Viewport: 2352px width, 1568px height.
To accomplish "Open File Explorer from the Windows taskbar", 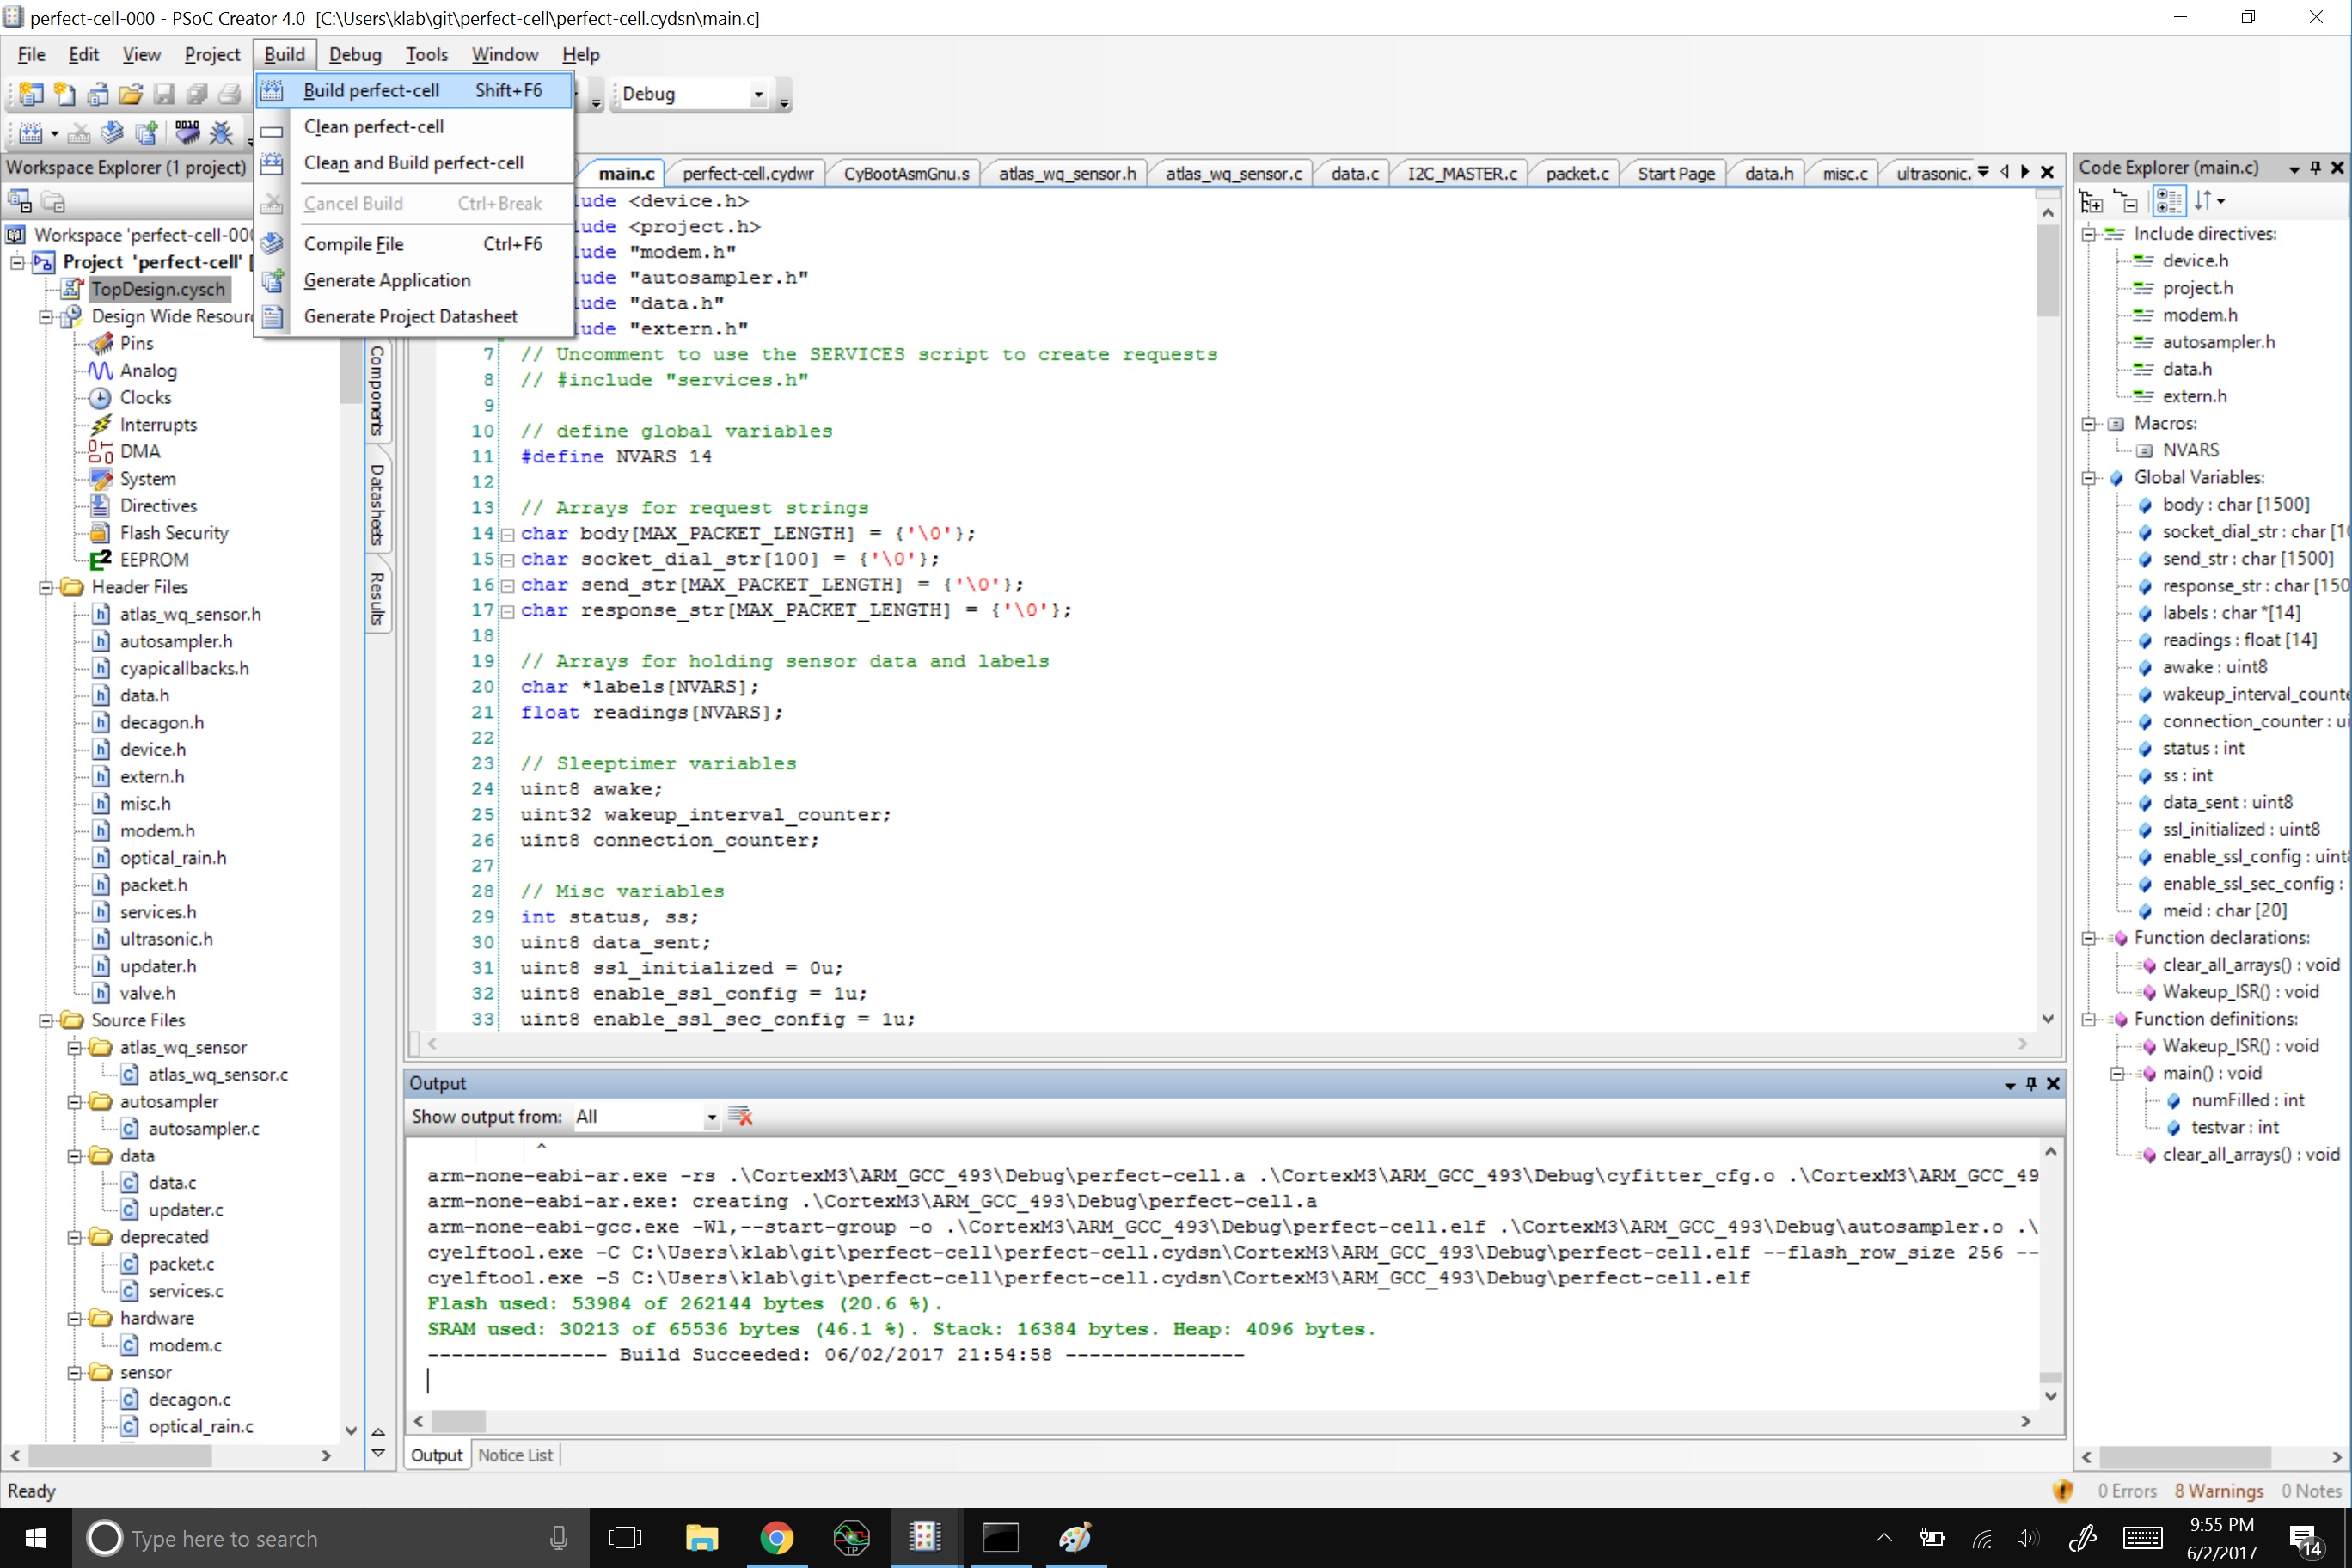I will tap(702, 1537).
